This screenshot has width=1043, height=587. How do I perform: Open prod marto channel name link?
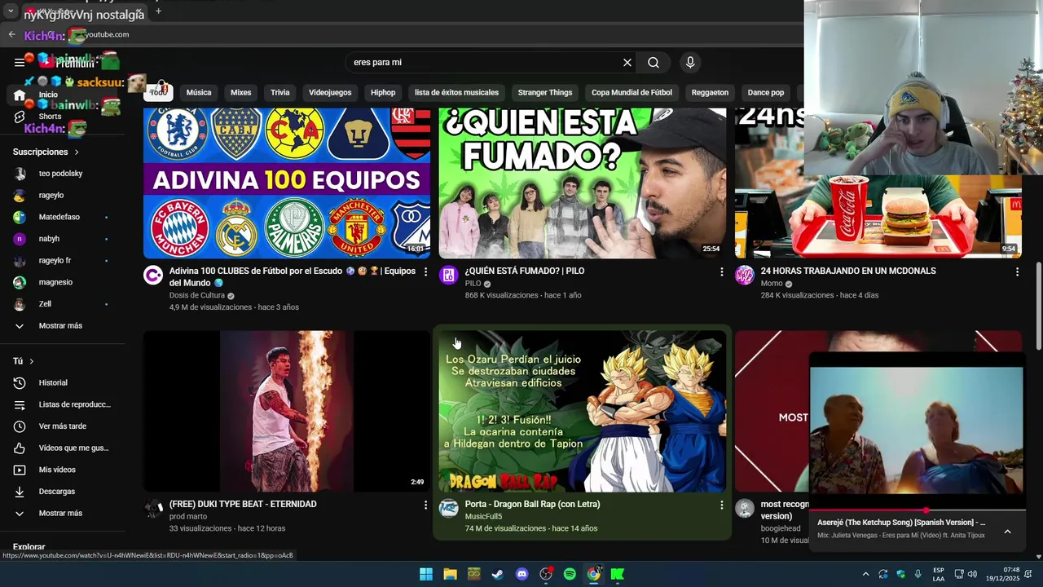(x=188, y=517)
